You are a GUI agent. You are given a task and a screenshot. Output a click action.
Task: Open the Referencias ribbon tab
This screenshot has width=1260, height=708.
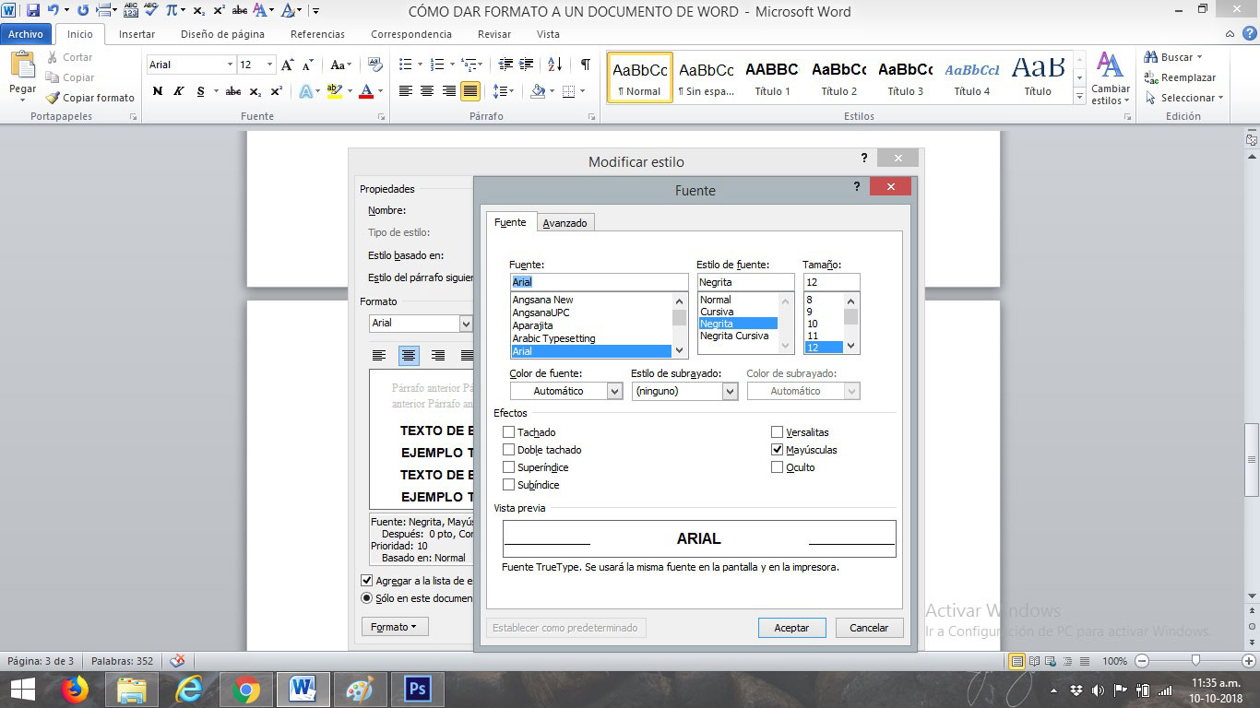click(x=317, y=34)
